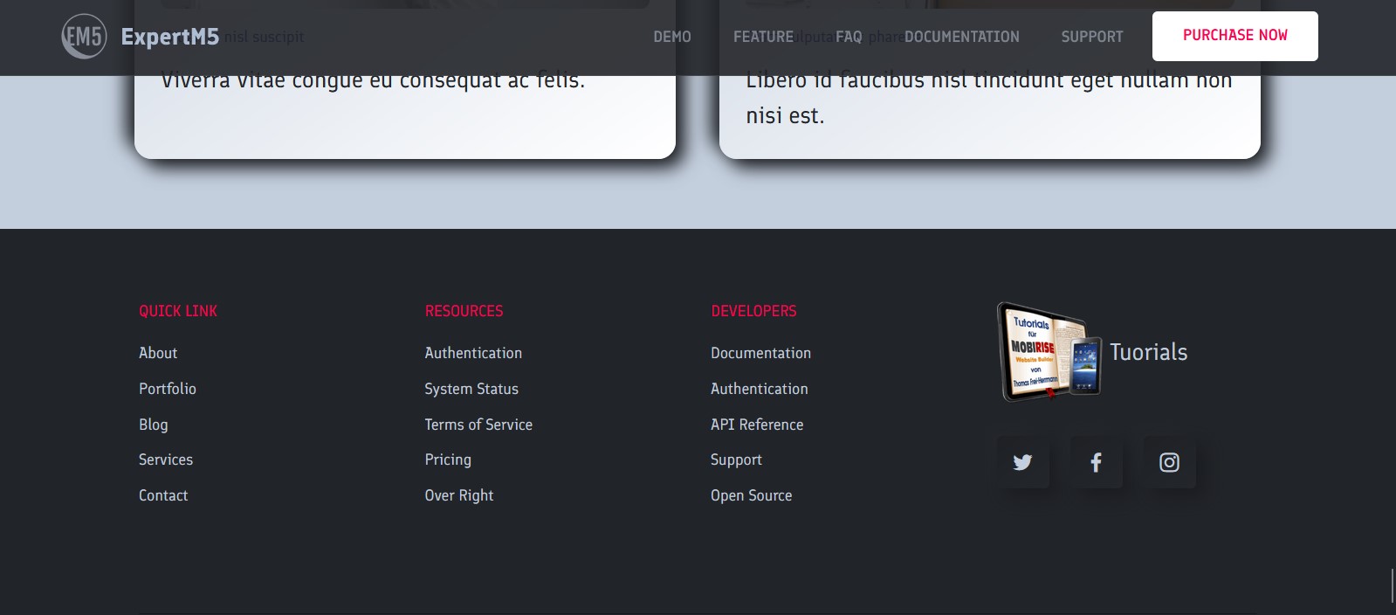Screen dimensions: 1396x615
Task: Select FAQ in the navigation bar
Action: 849,37
